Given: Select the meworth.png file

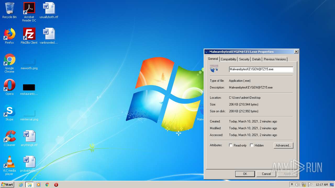Looking at the screenshot, I should point(29,64).
